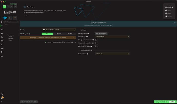177x104 pixels.
Task: Click the Serato logo icon in dropdown
Action: 44,30
